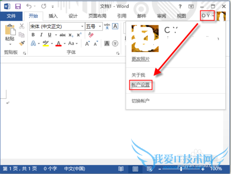Open highlight color dropdown arrow
Viewport: 231px width, 174px height.
click(x=52, y=44)
